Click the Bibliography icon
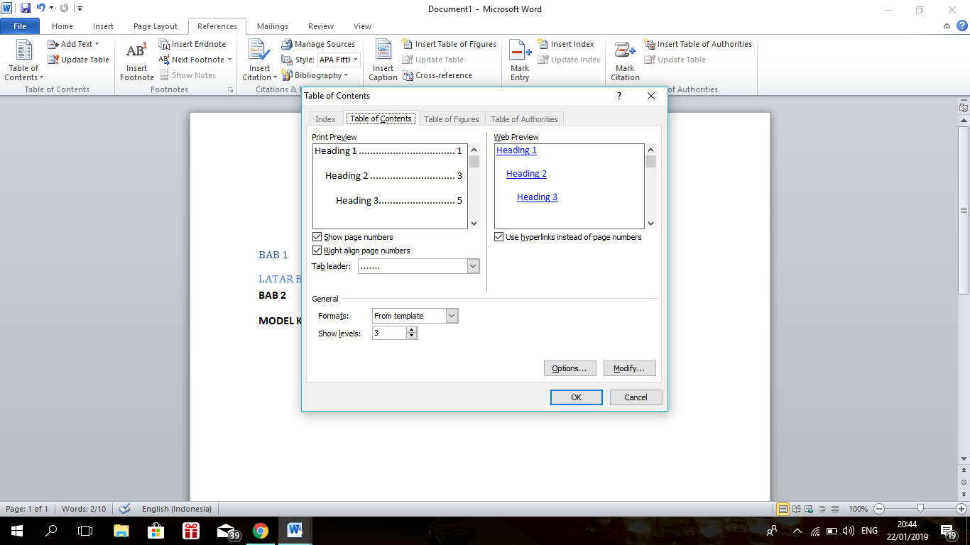 [287, 75]
